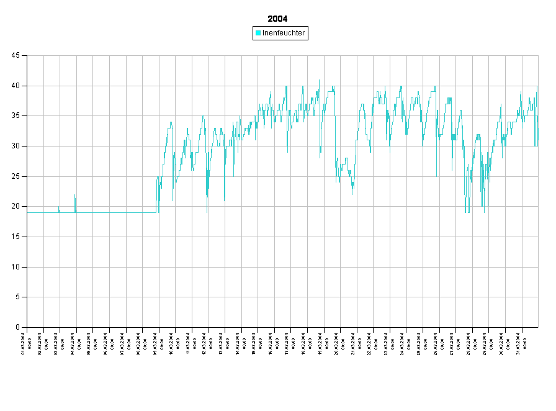Click the black margin below the chart

coord(279,373)
